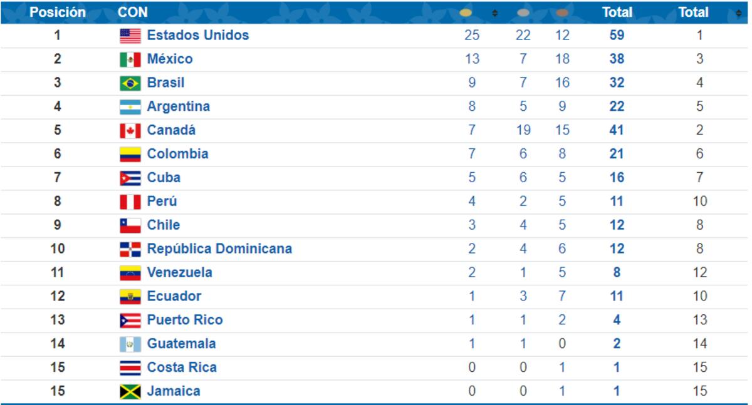Select the Puerto Rico country link
This screenshot has width=752, height=405.
pos(185,320)
